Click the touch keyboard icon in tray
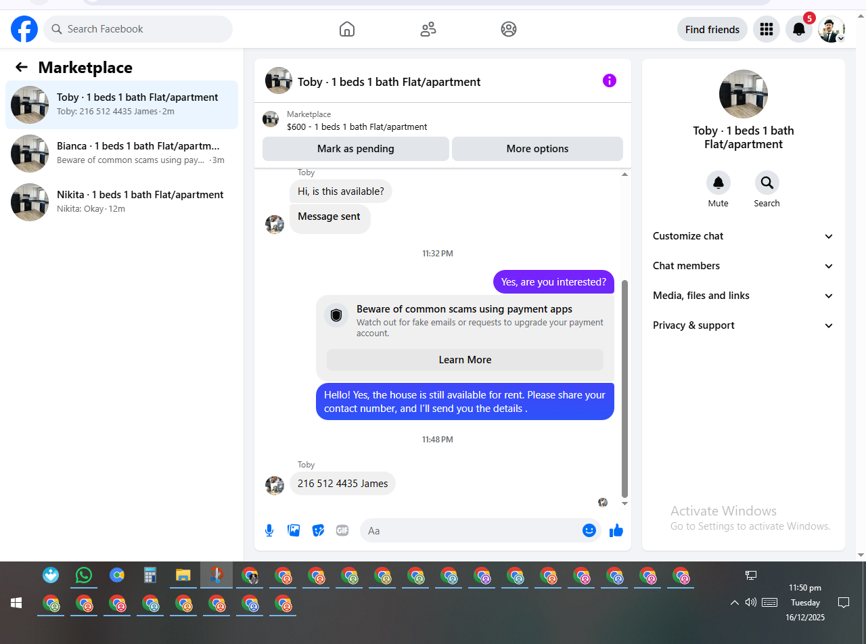Screen dimensions: 866x644 click(x=769, y=602)
